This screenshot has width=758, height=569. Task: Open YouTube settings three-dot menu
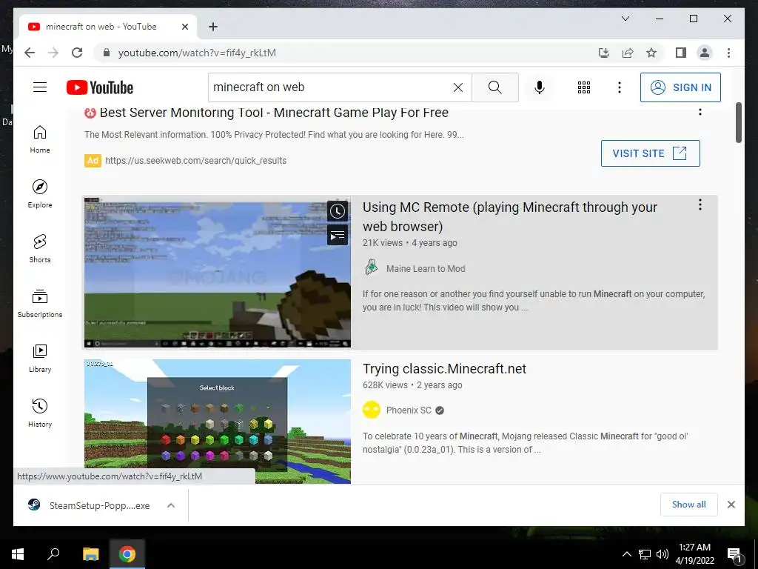(620, 87)
